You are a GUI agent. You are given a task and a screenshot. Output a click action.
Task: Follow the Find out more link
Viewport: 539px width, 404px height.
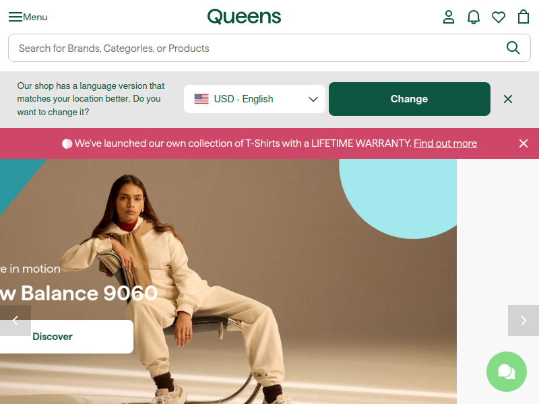[445, 143]
